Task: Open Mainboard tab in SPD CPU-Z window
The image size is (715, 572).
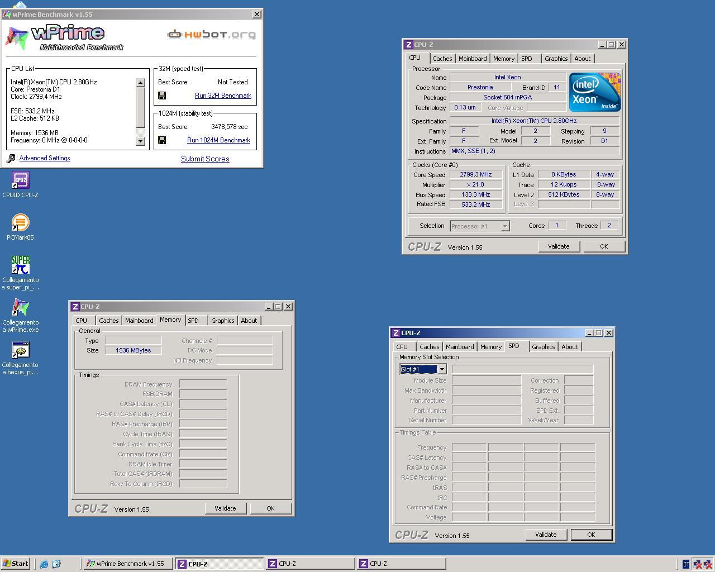Action: coord(460,347)
